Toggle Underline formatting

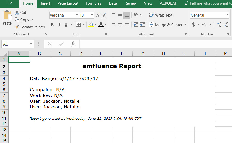[x=66, y=25]
